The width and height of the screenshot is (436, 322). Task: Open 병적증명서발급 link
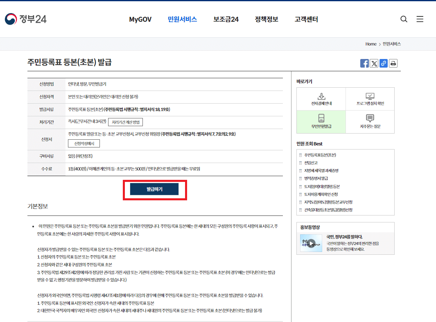316,178
